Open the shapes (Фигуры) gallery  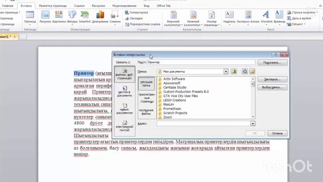click(72, 18)
